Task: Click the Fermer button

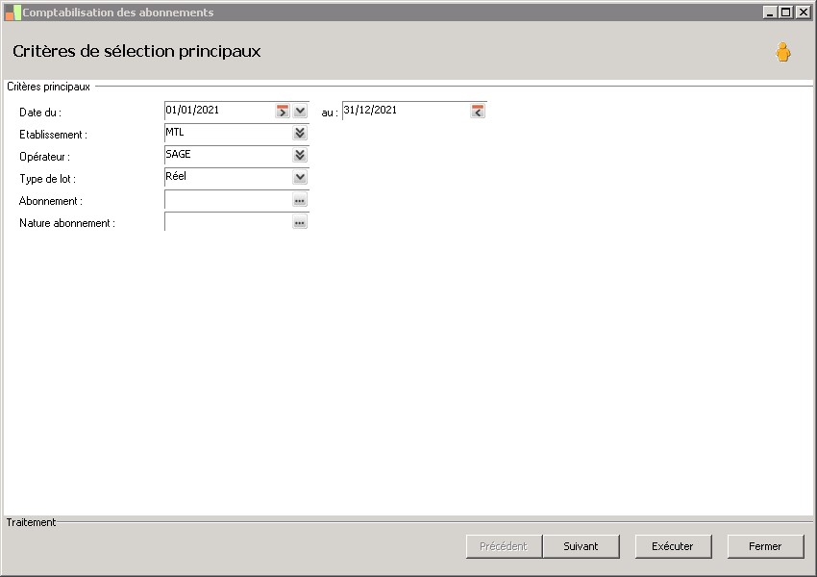Action: coord(765,546)
